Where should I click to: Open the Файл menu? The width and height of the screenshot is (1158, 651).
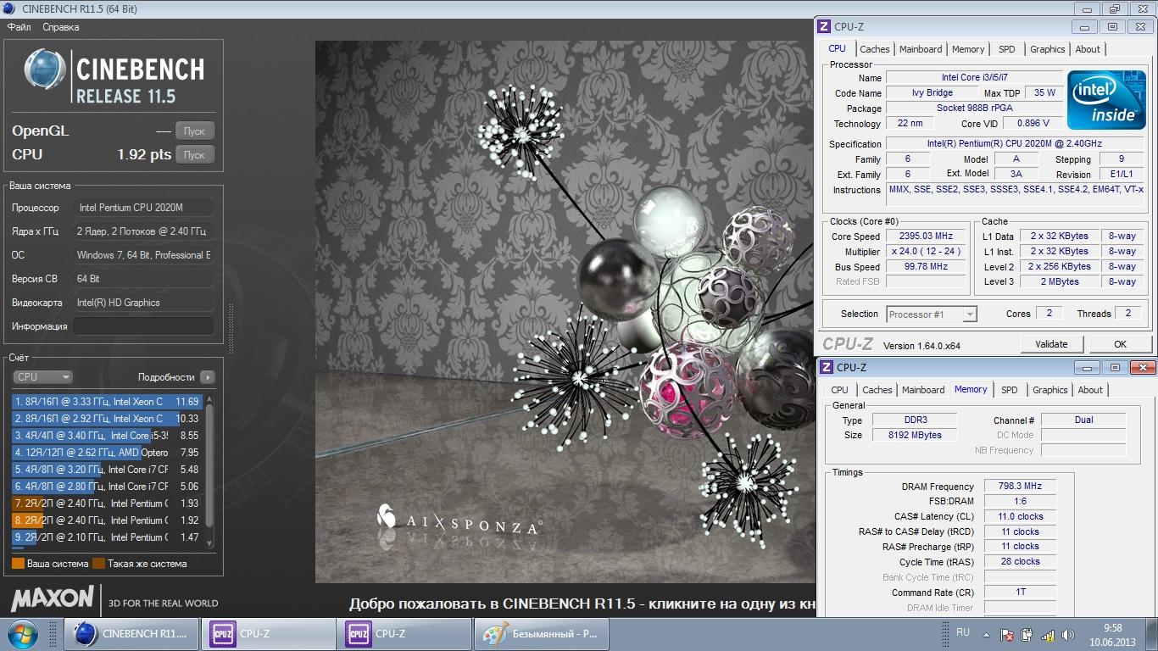pos(19,27)
